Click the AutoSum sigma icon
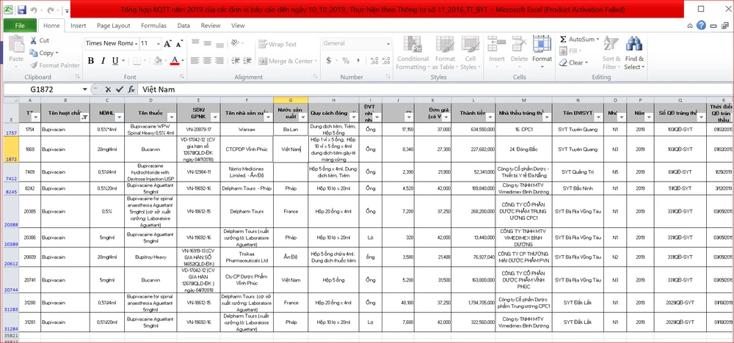 pos(563,39)
